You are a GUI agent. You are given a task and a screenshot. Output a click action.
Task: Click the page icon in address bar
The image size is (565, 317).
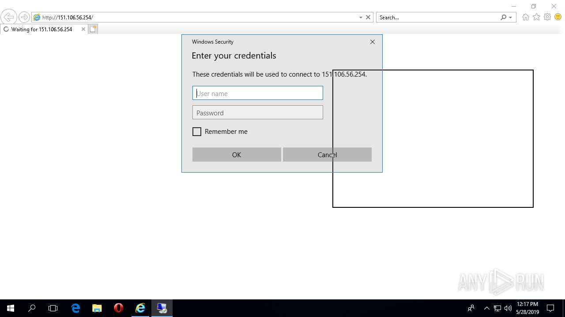[37, 17]
